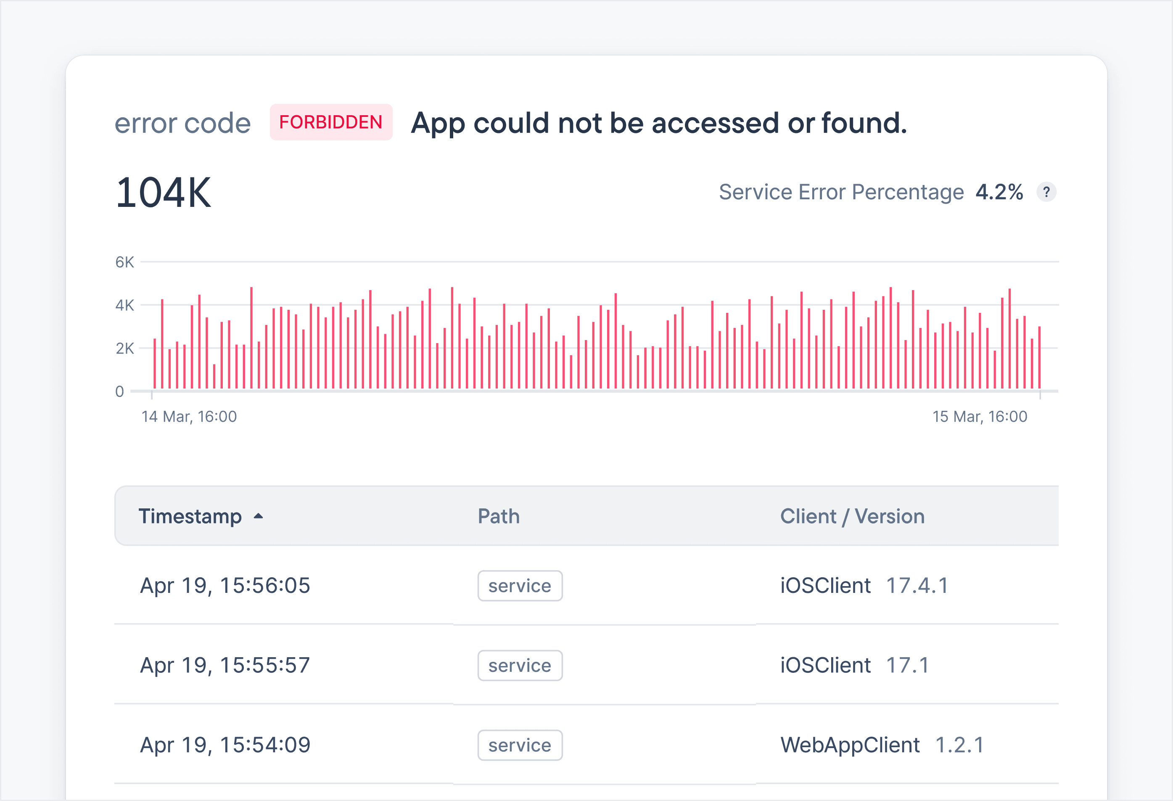Sort by Timestamp column header
Viewport: 1173px width, 801px height.
[190, 516]
